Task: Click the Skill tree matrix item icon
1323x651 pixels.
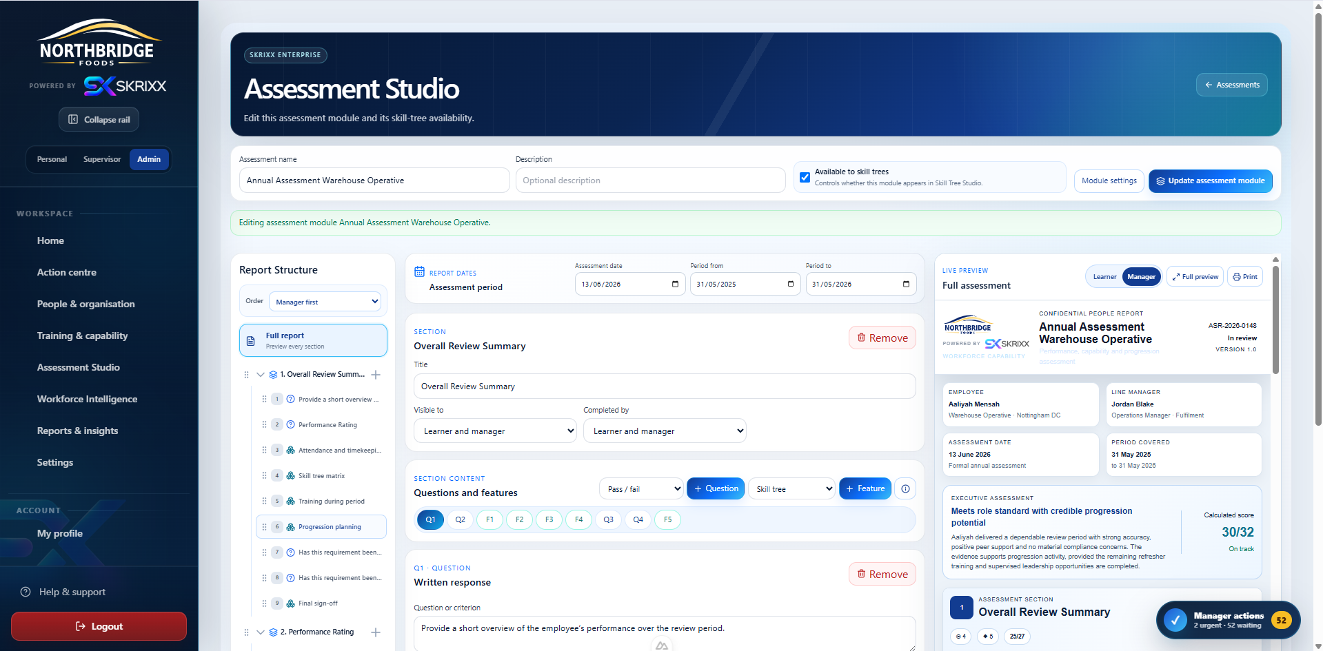Action: pos(291,475)
